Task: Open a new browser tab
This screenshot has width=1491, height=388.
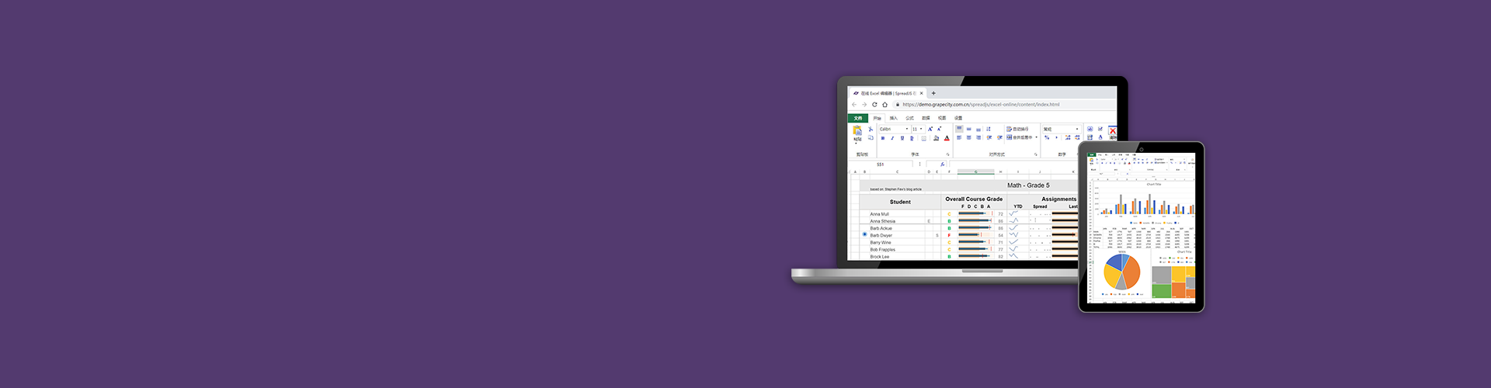Action: tap(933, 93)
